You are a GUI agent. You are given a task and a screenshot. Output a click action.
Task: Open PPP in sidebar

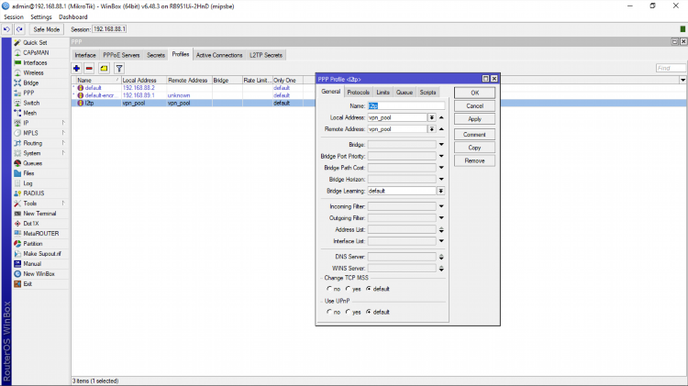(28, 93)
